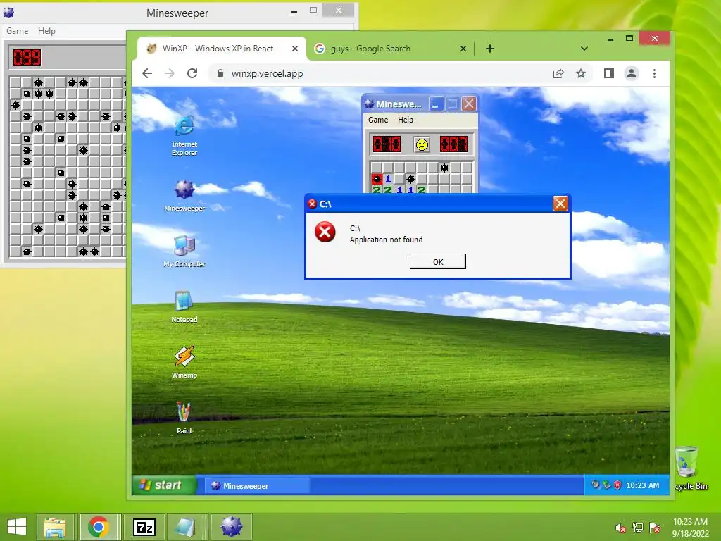Open the network tray icon
Viewport: 721px width, 541px height.
638,528
